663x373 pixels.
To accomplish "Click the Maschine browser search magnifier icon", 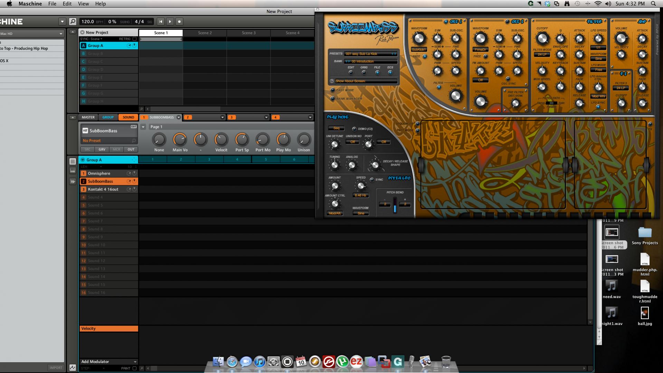I will coord(73,21).
